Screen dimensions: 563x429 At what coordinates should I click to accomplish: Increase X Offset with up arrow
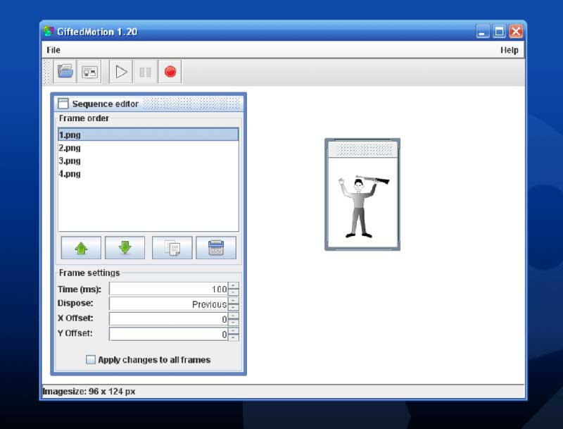coord(234,316)
